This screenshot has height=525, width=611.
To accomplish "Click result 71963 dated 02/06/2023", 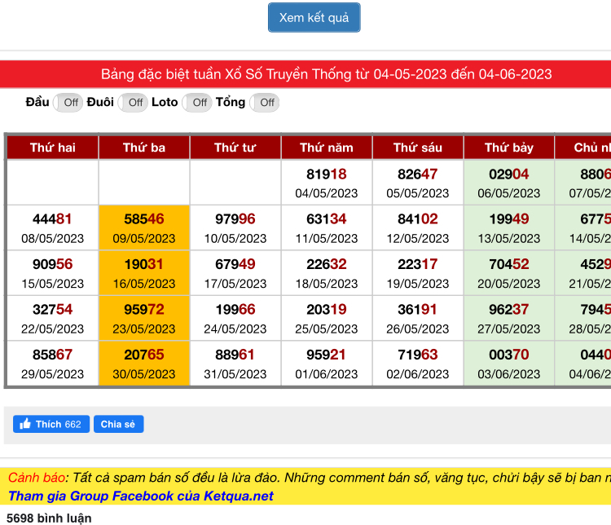I will tap(418, 364).
